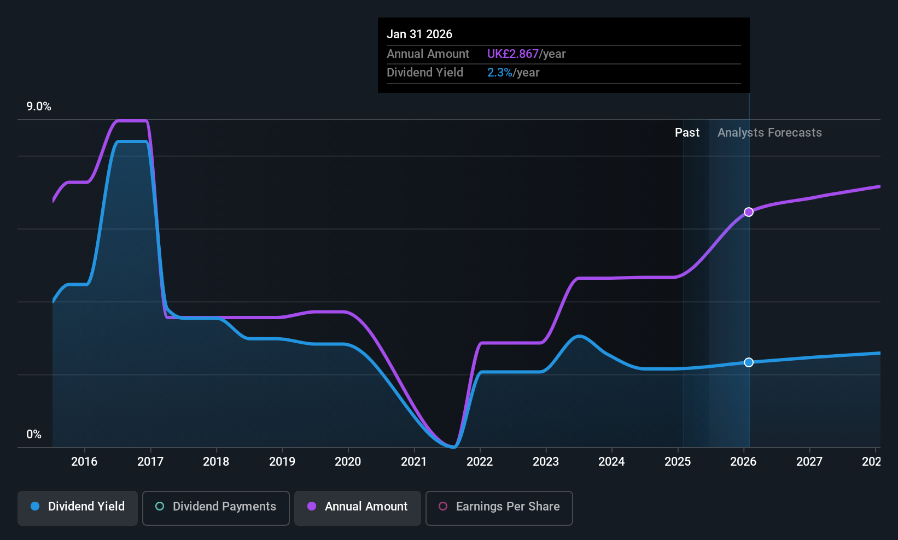Click the Earnings Per Share circle icon

[443, 506]
